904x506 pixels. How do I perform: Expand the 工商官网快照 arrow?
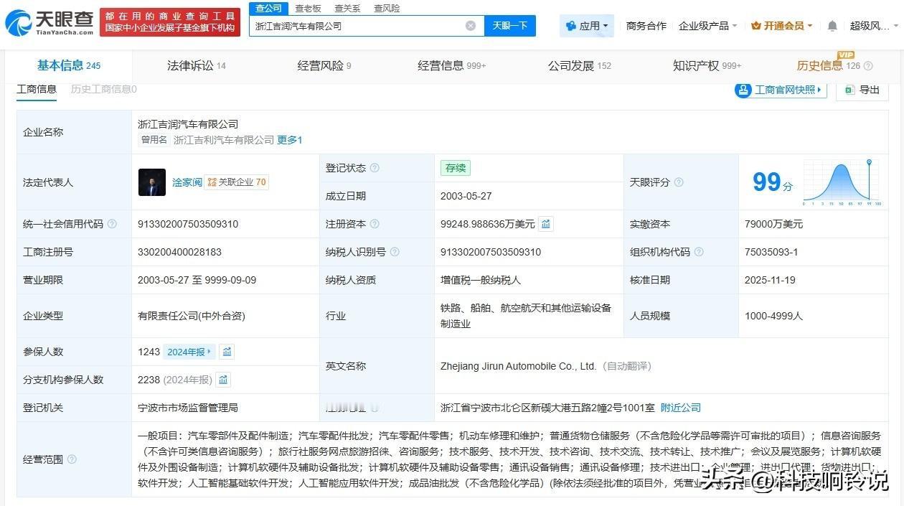819,90
